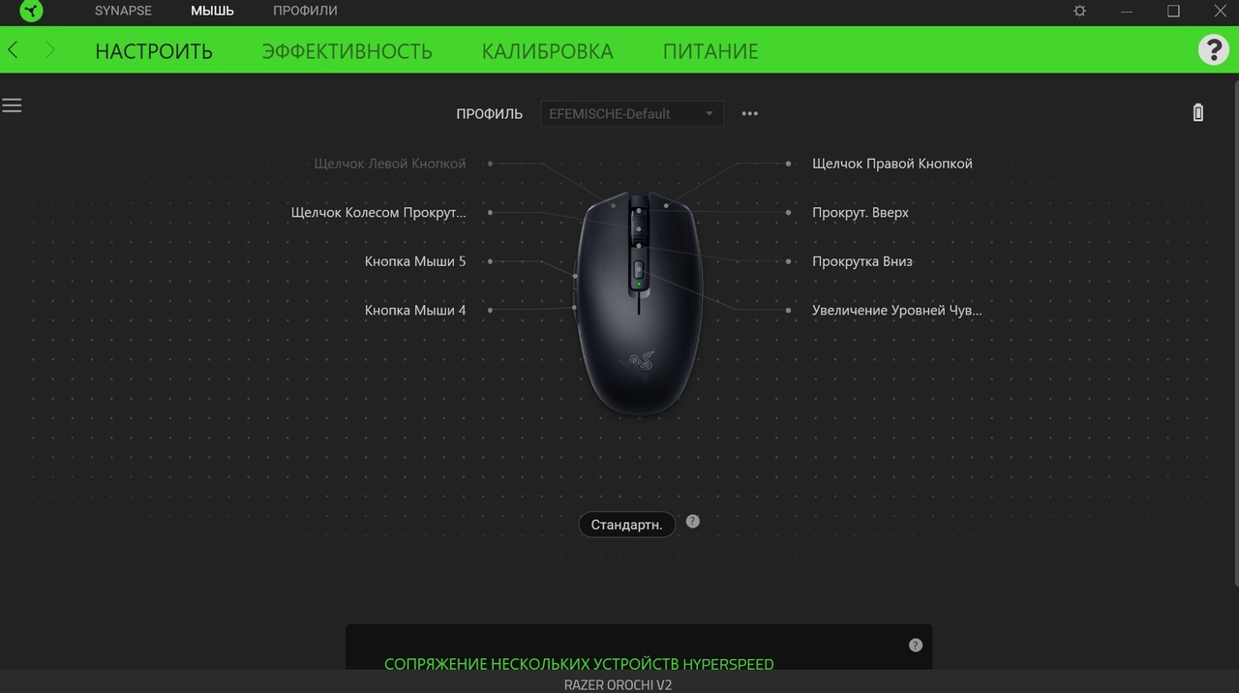1239x693 pixels.
Task: Open the КАЛИБРОВКА tab
Action: [547, 51]
